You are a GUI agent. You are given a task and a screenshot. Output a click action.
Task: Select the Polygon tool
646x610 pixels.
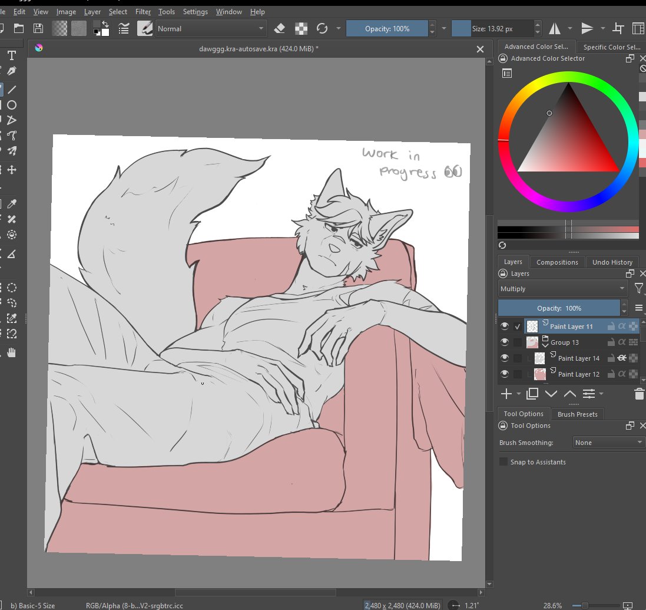(x=12, y=120)
